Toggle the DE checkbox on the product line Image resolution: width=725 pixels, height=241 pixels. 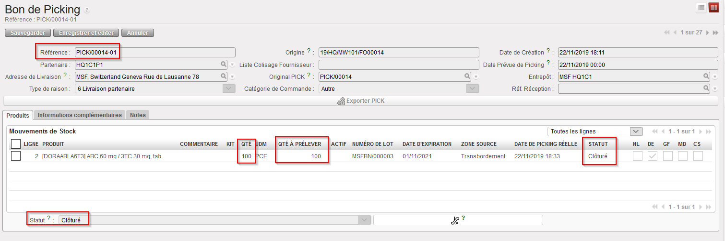[652, 156]
